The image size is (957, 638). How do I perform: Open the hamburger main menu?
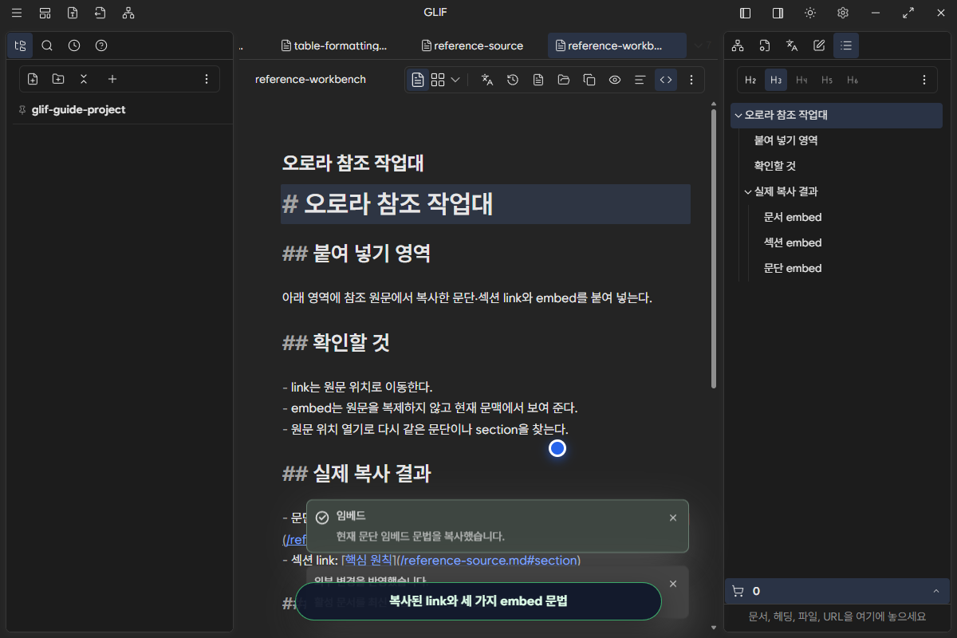point(17,13)
